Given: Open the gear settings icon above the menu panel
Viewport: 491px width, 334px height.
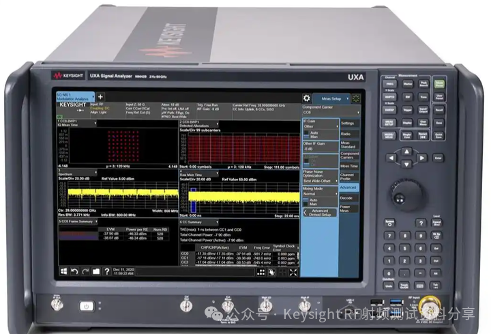Looking at the screenshot, I should 307,98.
